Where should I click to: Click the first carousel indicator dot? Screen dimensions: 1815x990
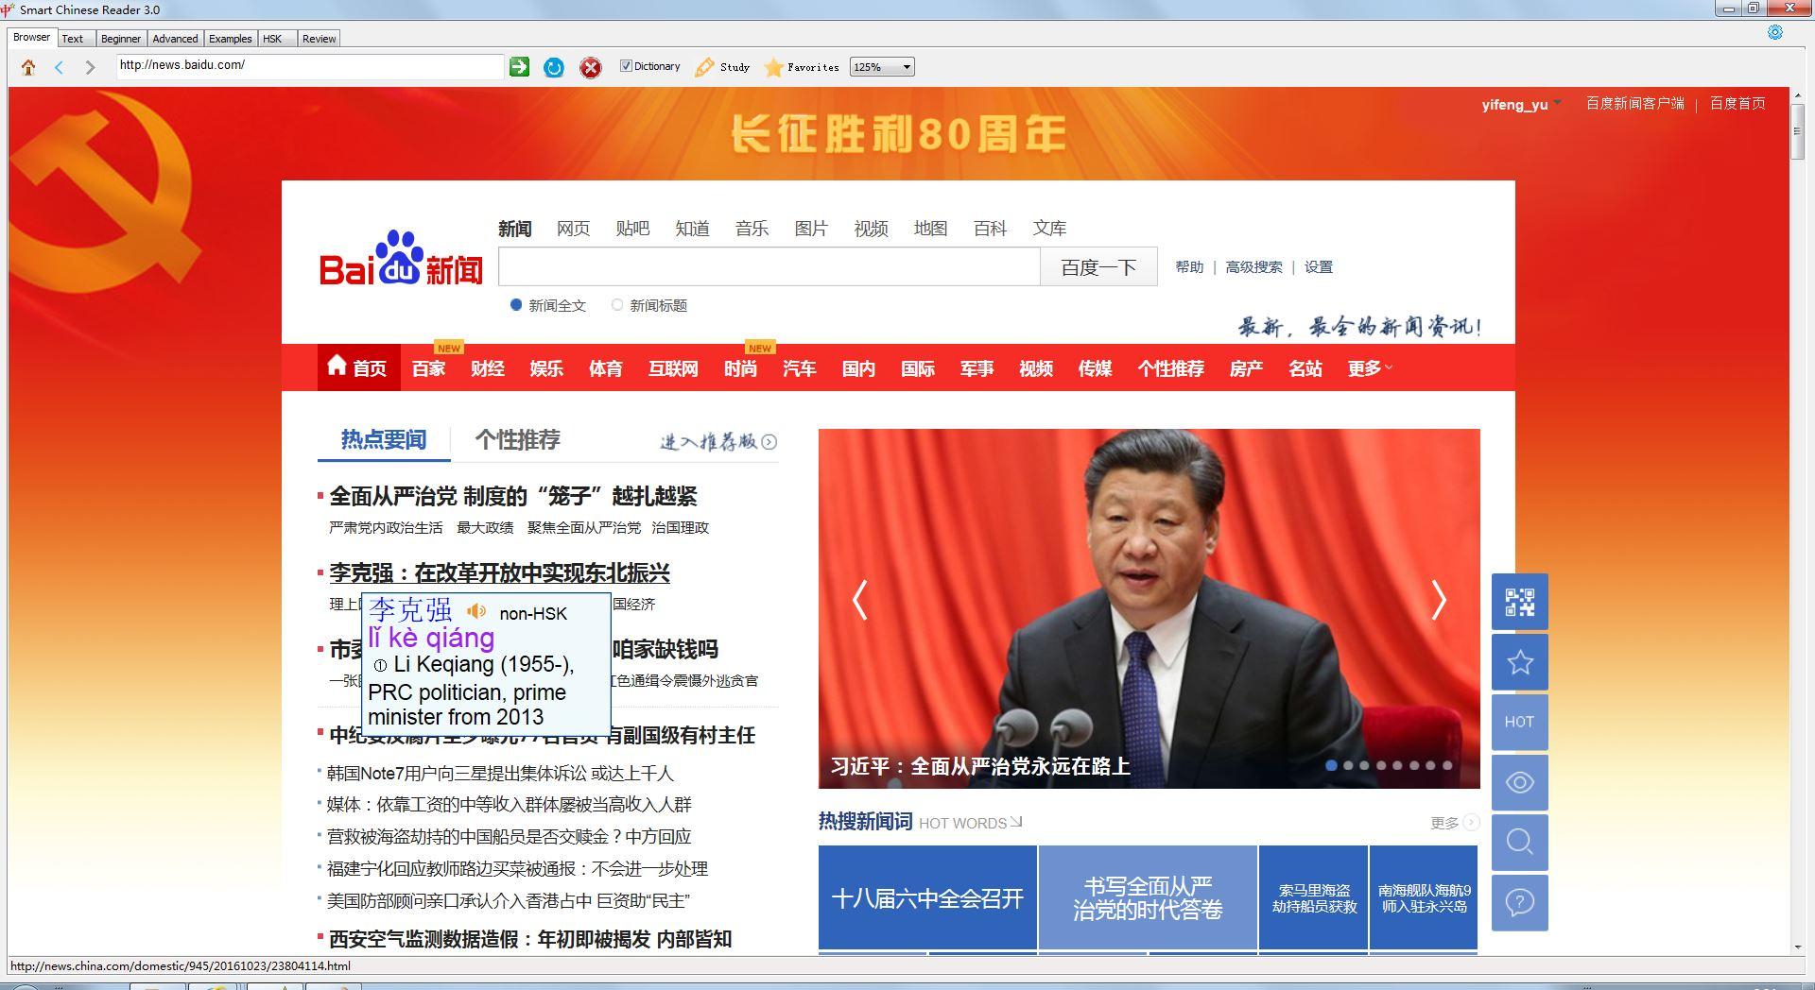coord(1331,766)
